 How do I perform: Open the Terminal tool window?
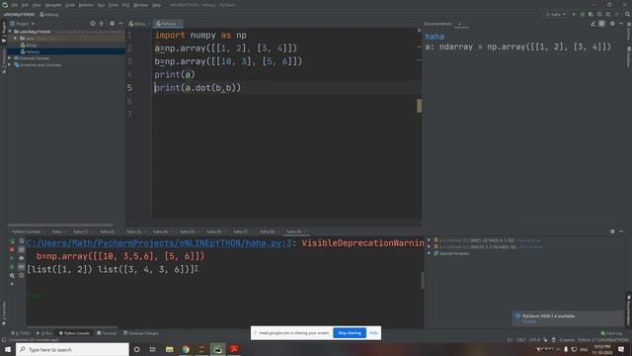[x=107, y=333]
